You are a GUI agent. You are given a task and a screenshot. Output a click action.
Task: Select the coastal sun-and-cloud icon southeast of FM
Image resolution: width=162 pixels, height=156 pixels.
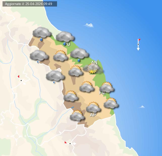(x=111, y=103)
